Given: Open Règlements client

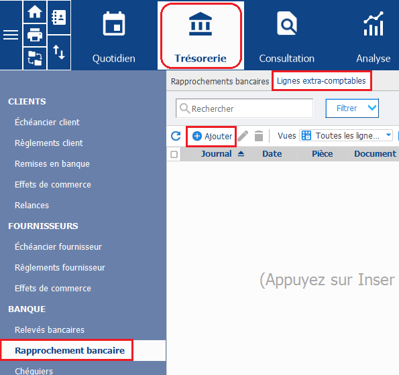Looking at the screenshot, I should coord(49,143).
